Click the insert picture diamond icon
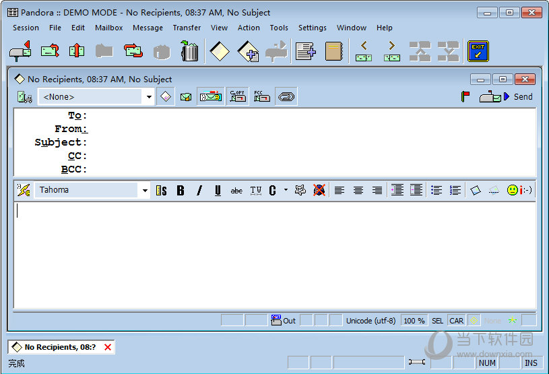Screen dimensions: 549x374 click(x=476, y=190)
